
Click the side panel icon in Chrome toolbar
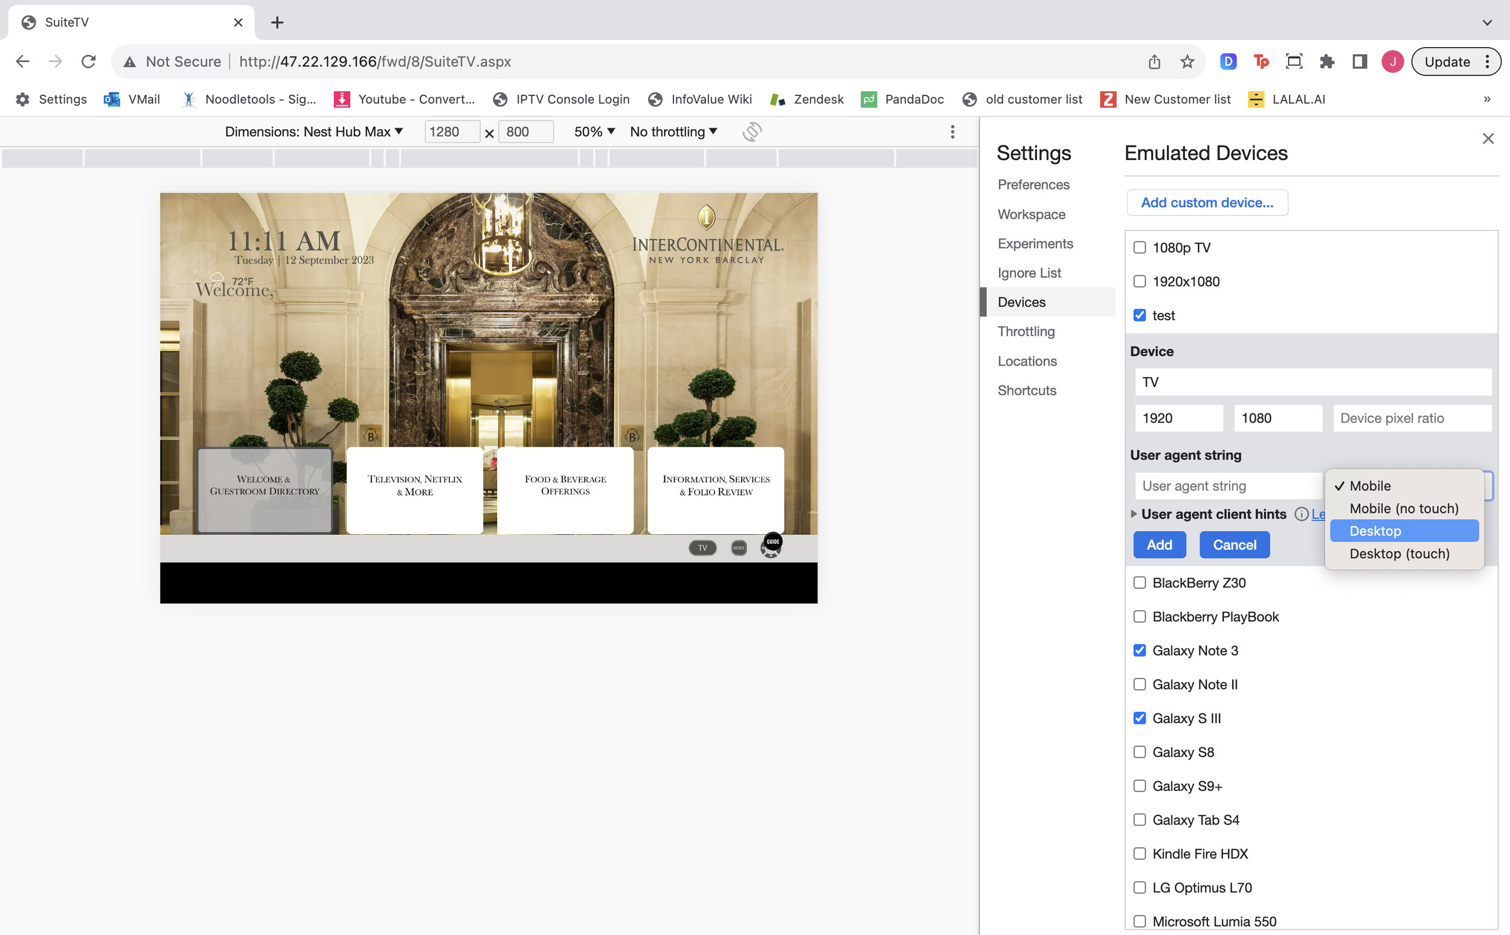pyautogui.click(x=1359, y=62)
